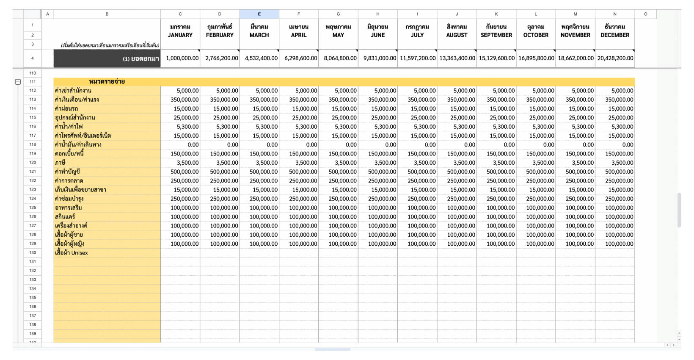
Task: Select the เสื้อผ้าผู้ชาย row label
Action: pyautogui.click(x=107, y=235)
